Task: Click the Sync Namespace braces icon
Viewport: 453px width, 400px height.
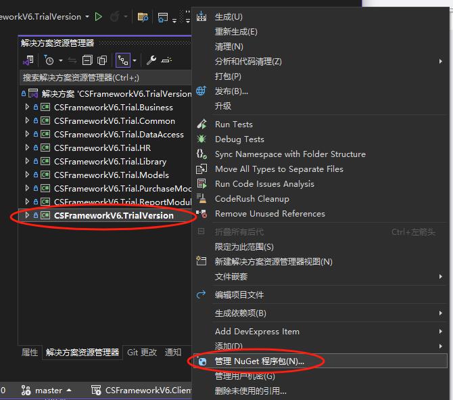Action: point(201,154)
